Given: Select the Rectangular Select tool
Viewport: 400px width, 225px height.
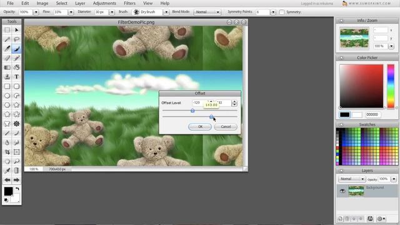Looking at the screenshot, I should pyautogui.click(x=7, y=30).
